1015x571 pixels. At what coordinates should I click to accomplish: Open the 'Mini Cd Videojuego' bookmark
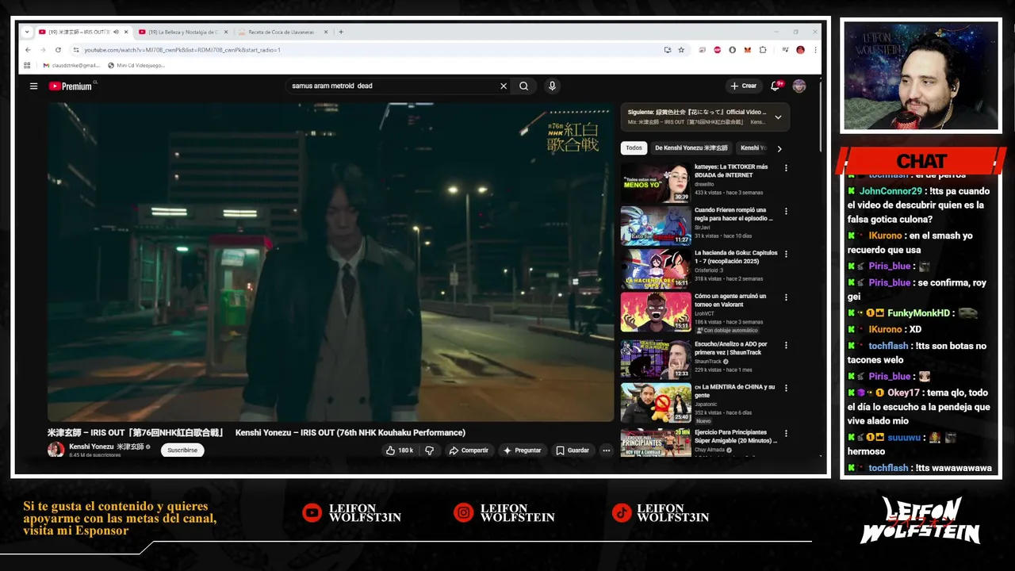(136, 65)
